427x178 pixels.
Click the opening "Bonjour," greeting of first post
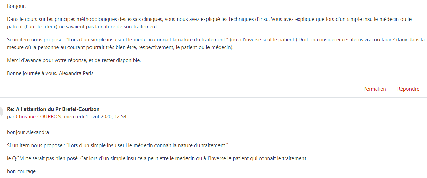[x=17, y=6]
